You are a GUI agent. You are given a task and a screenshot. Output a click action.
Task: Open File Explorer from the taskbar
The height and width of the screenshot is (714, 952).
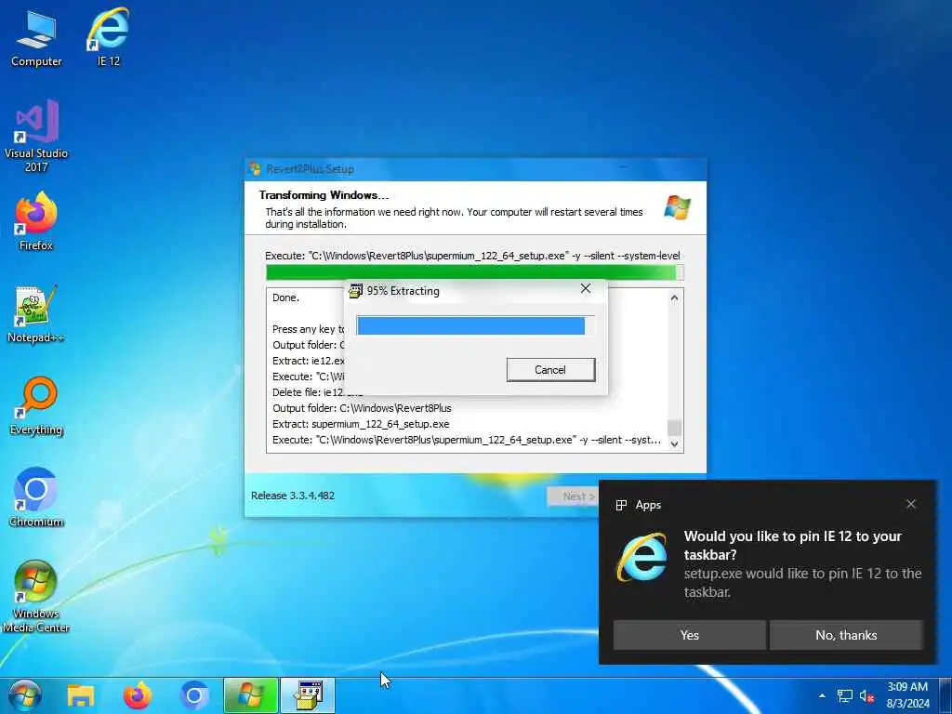pos(81,695)
